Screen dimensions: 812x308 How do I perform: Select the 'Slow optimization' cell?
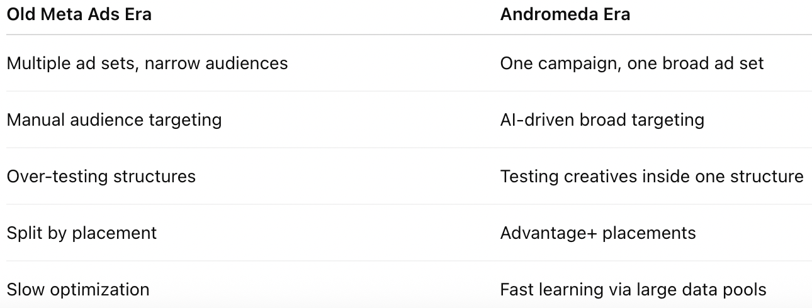[78, 290]
